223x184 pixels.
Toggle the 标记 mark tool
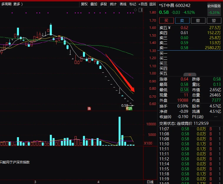point(133,4)
